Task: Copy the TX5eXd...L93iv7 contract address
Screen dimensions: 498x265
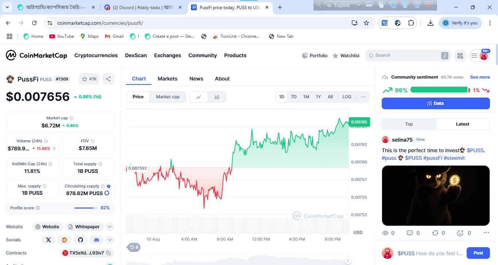Action: coord(109,253)
